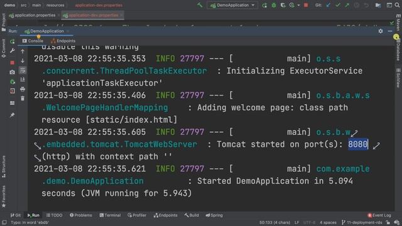The image size is (402, 226).
Task: Print console output via printer icon
Action: click(x=23, y=89)
